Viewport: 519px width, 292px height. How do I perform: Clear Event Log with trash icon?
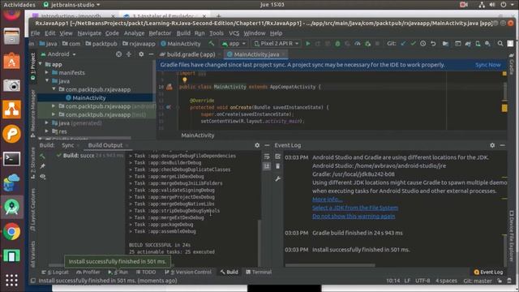(277, 166)
